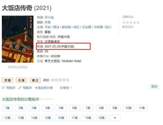Open actor 贾冰's page
The height and width of the screenshot is (125, 163).
point(56,27)
